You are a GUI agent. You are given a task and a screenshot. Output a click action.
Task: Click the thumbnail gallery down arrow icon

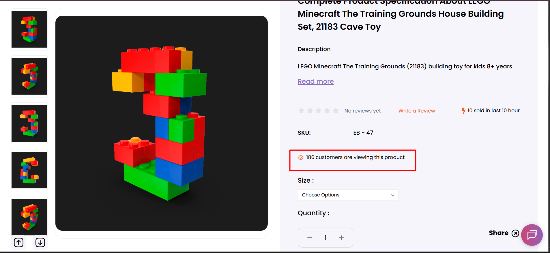point(40,242)
